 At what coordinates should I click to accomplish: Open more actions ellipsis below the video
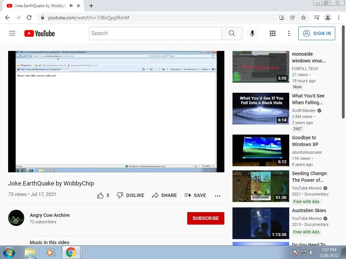click(x=218, y=196)
